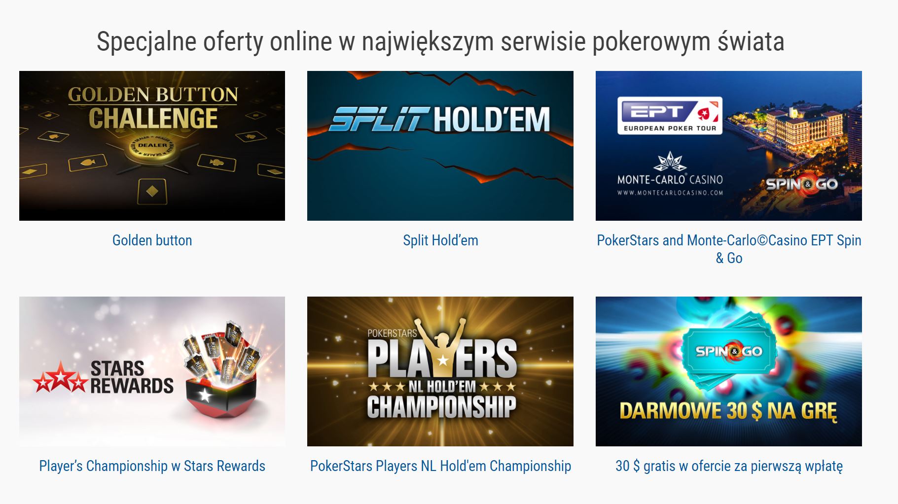Follow the PokerStars and Monte-Carlo©Casino EPT link
The width and height of the screenshot is (898, 504).
click(729, 249)
